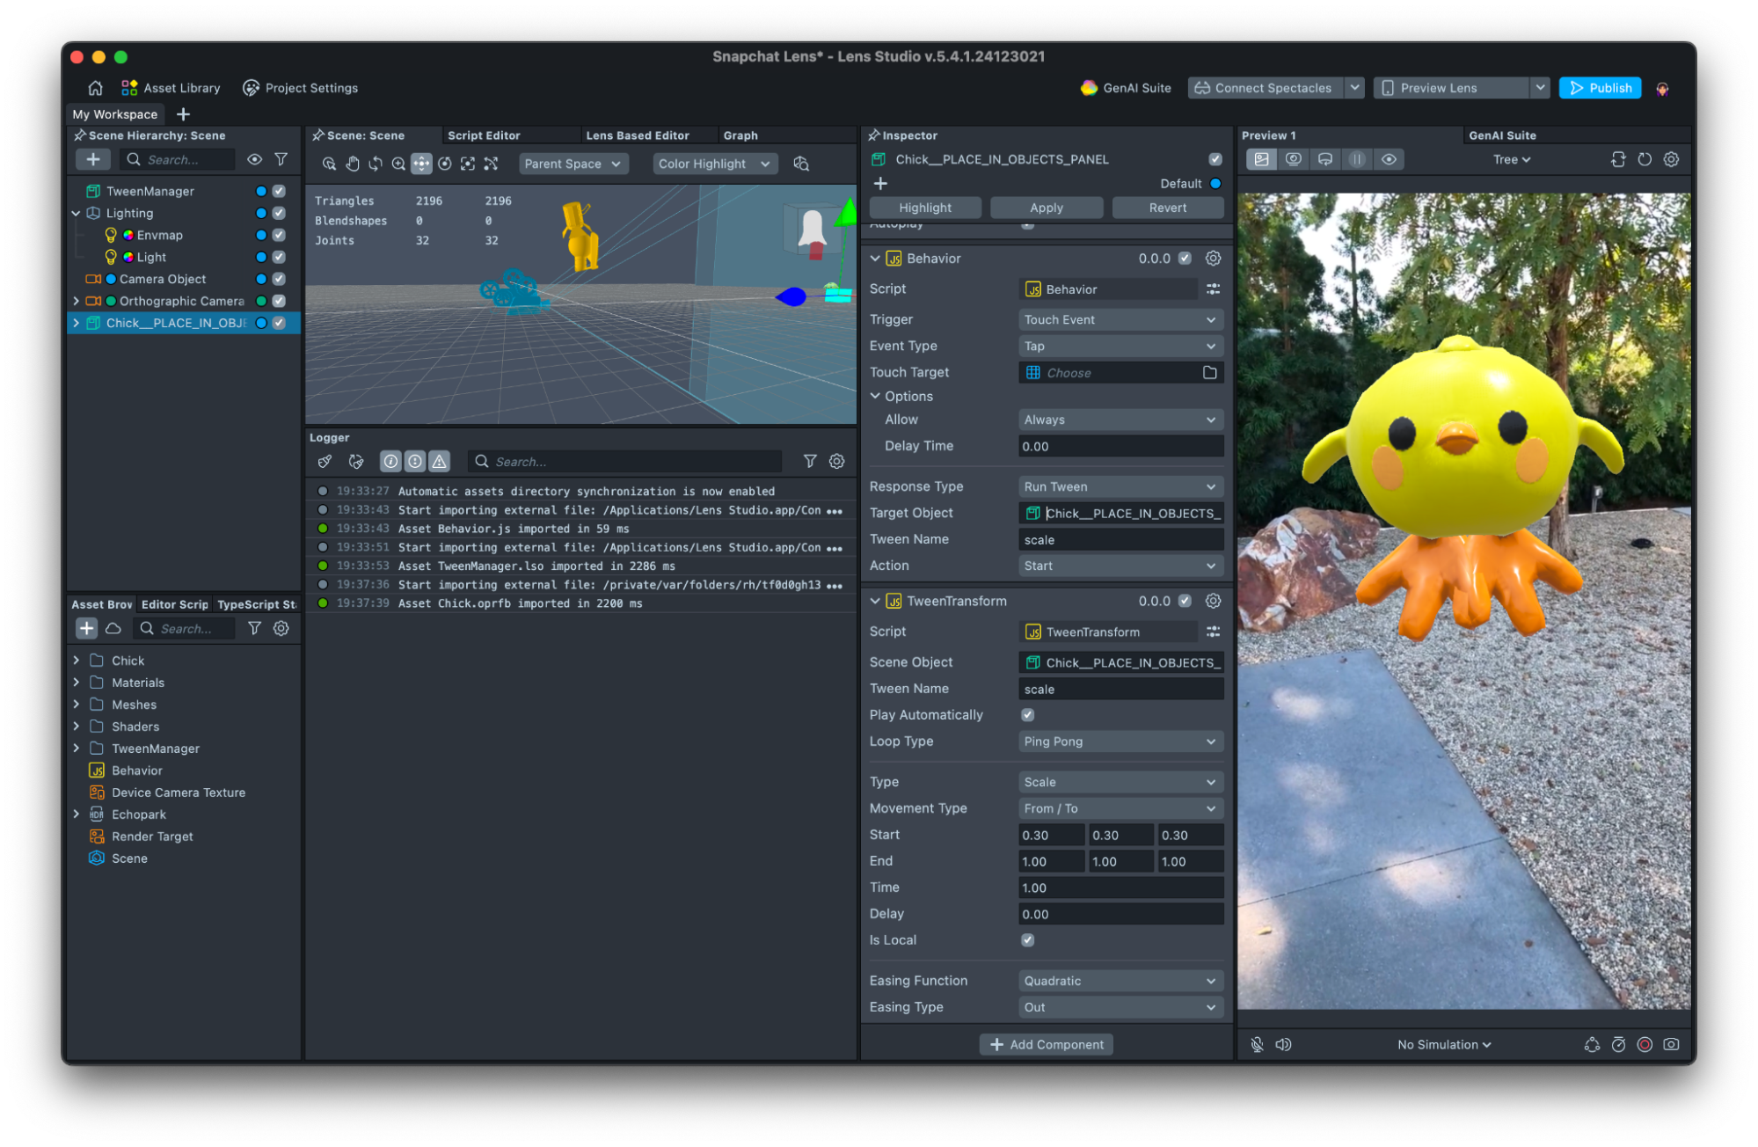Viewport: 1758px width, 1147px height.
Task: Open the Asset Library
Action: (171, 88)
